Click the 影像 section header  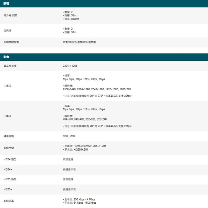tap(6, 57)
